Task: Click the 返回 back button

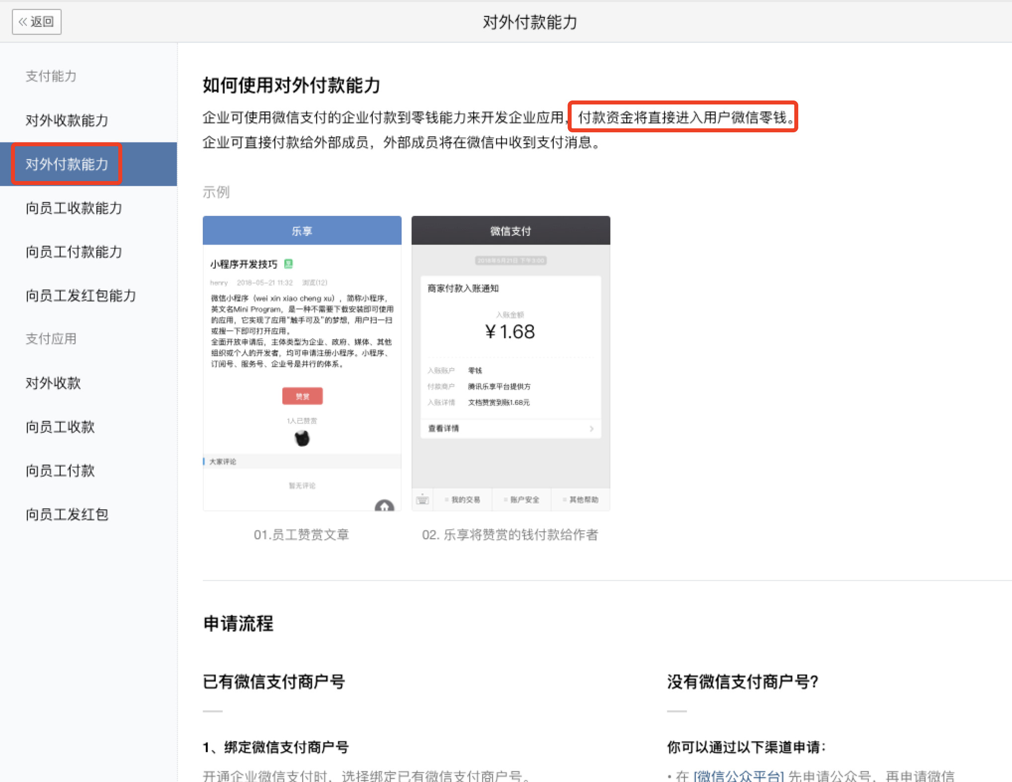Action: [x=36, y=22]
